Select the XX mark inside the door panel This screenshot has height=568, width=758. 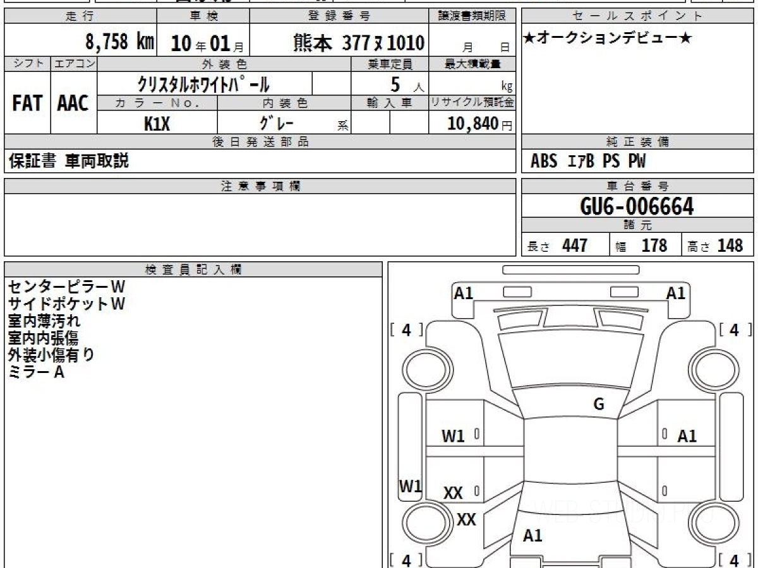click(453, 493)
